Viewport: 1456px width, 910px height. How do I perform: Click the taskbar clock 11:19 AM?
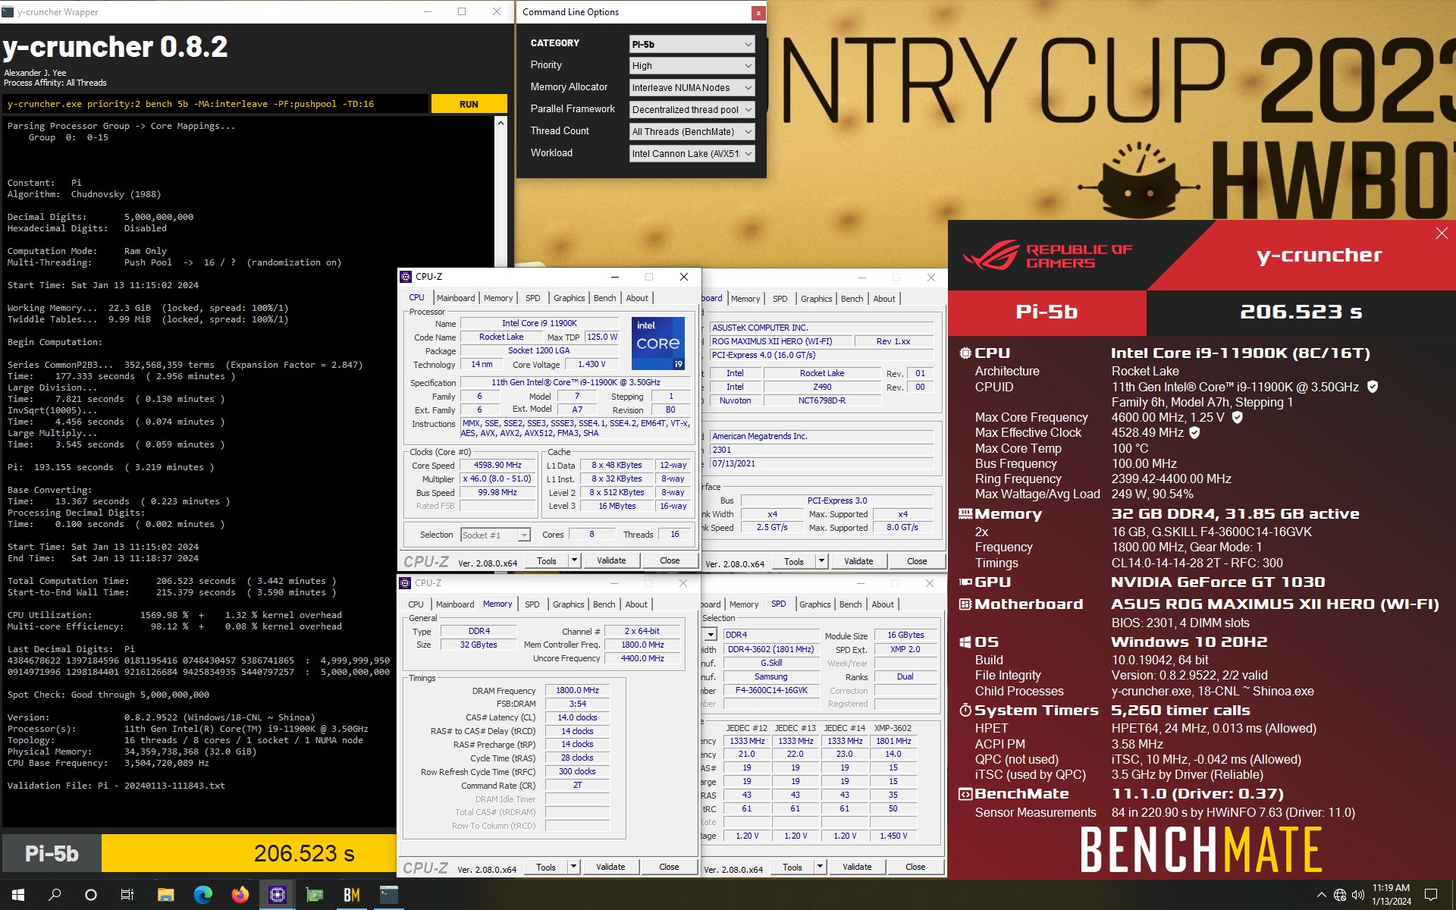pyautogui.click(x=1391, y=895)
